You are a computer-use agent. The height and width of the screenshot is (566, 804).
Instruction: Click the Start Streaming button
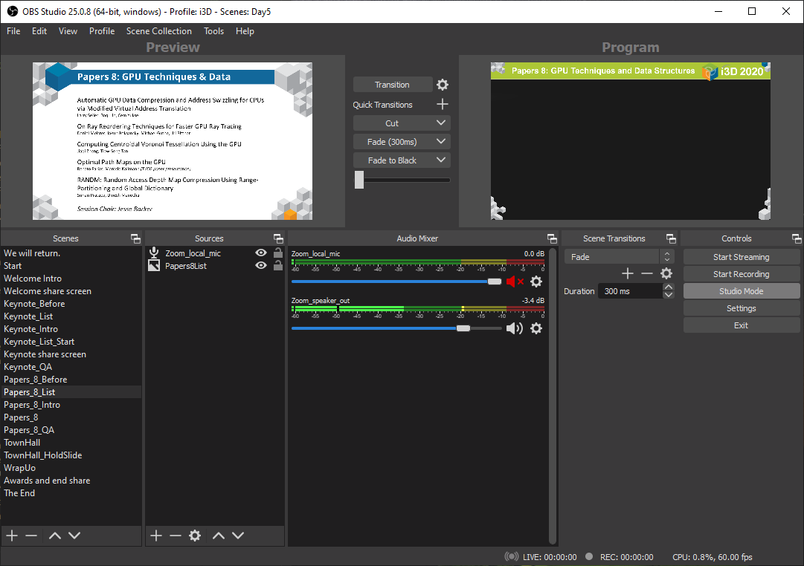(741, 257)
